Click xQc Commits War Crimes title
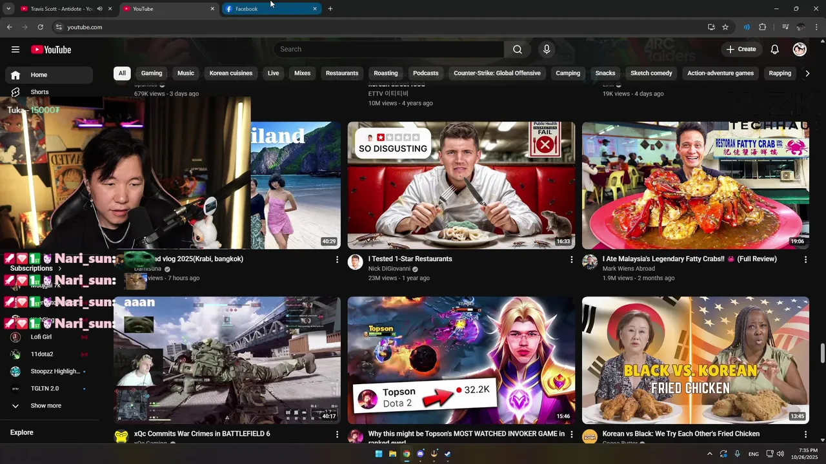The image size is (826, 464). coord(202,434)
